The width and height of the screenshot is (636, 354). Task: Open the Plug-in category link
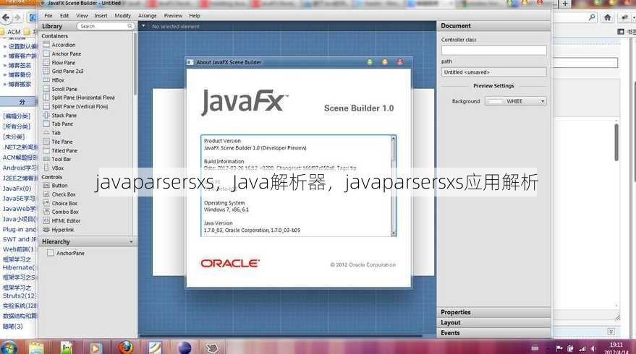19,229
